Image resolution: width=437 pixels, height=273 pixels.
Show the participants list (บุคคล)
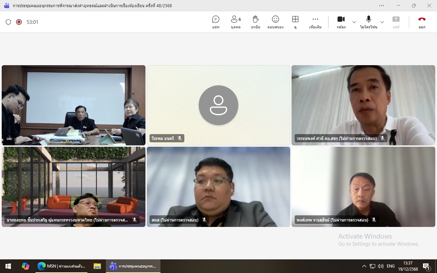coord(236,22)
